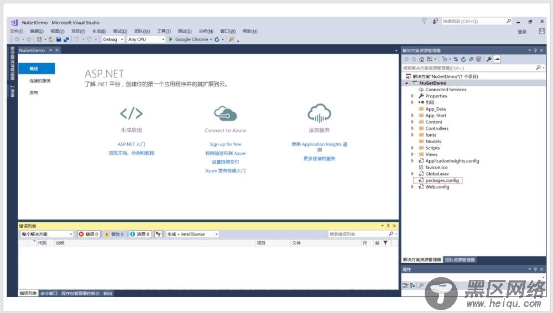The width and height of the screenshot is (553, 313).
Task: Click the Save file toolbar icon
Action: [x=59, y=39]
